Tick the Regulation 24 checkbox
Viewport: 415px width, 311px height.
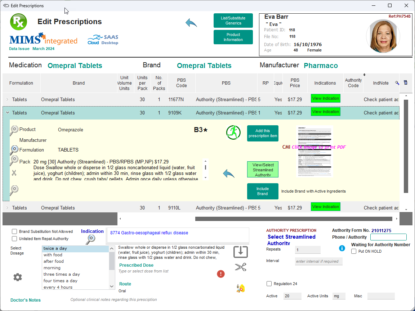269,284
